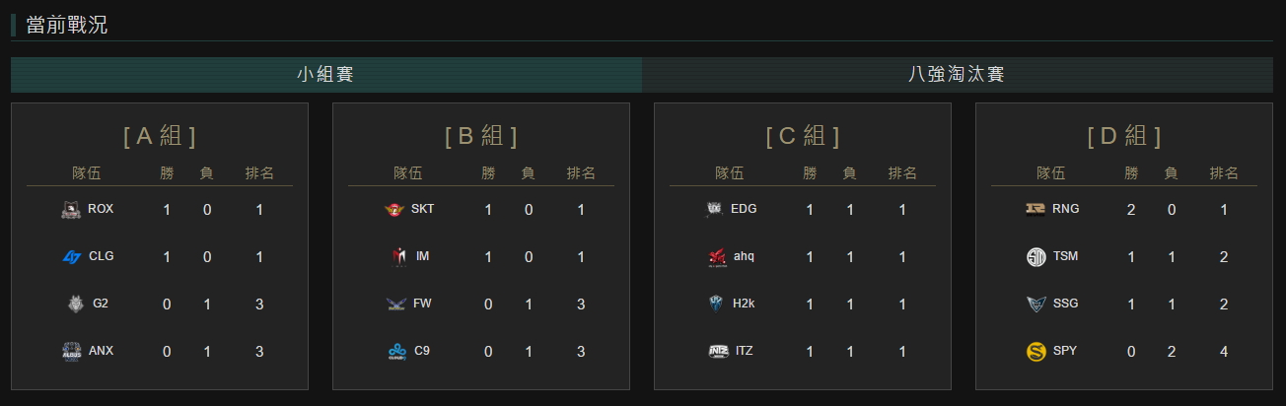Open the 八強淘汰賽 tab
The height and width of the screenshot is (406, 1286).
[x=957, y=74]
